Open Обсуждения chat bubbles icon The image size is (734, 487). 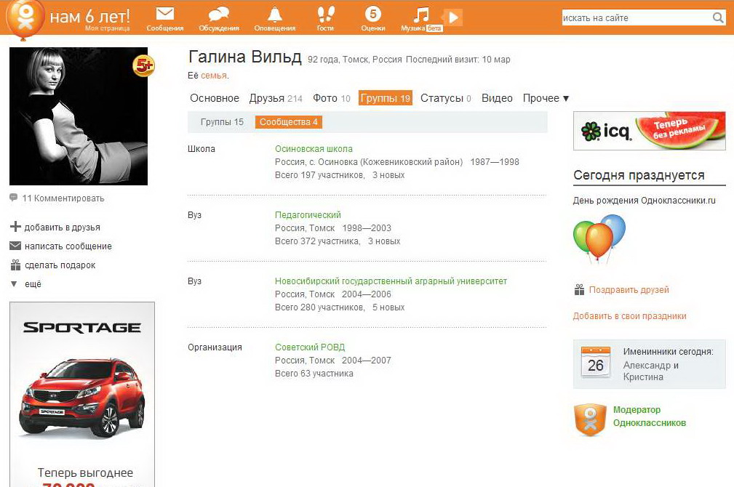pos(218,15)
